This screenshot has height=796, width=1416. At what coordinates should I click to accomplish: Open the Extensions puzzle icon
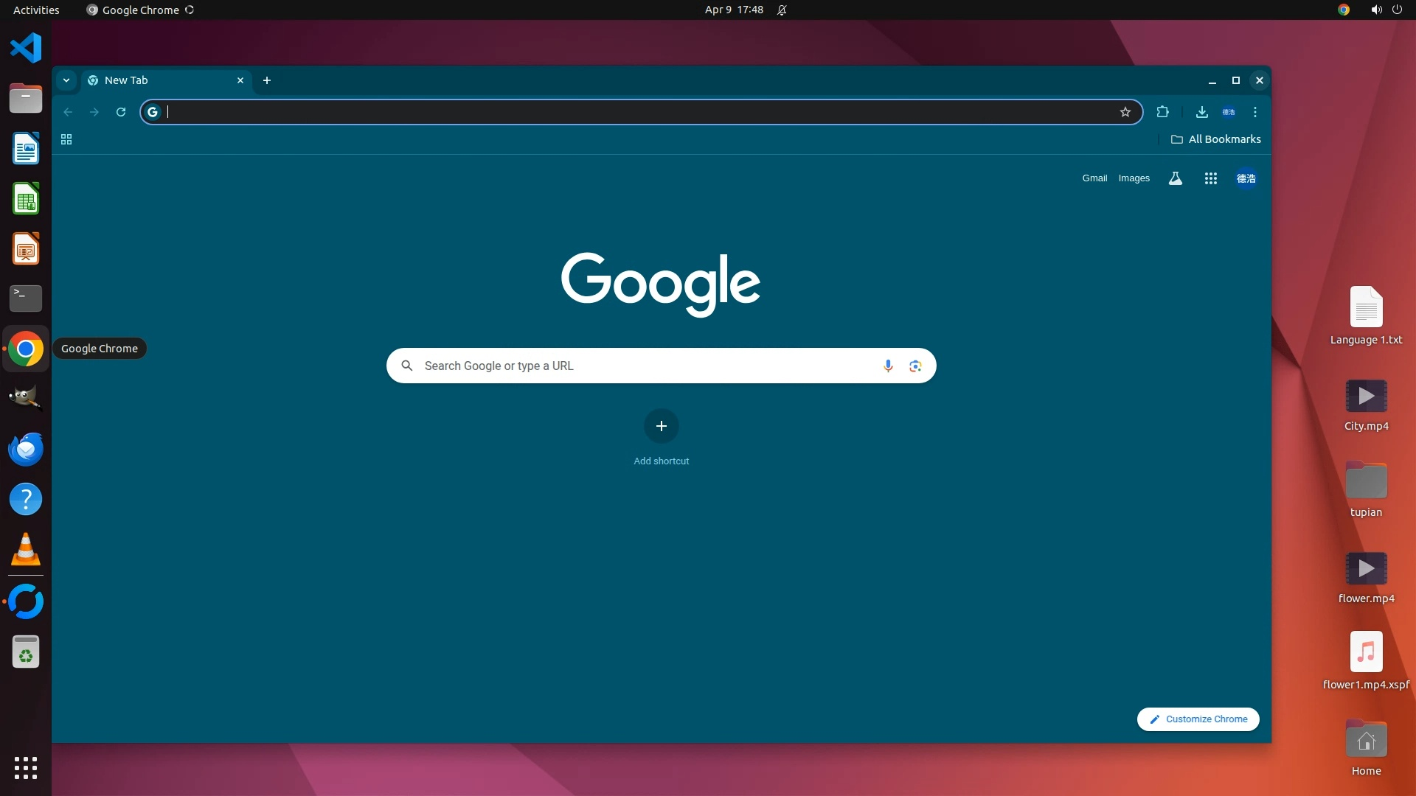[1162, 112]
